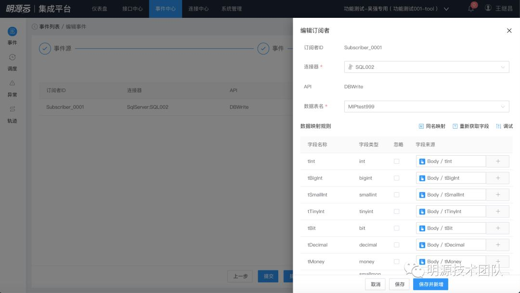Toggle the ignore checkbox for tMoney
520x293 pixels.
(396, 262)
